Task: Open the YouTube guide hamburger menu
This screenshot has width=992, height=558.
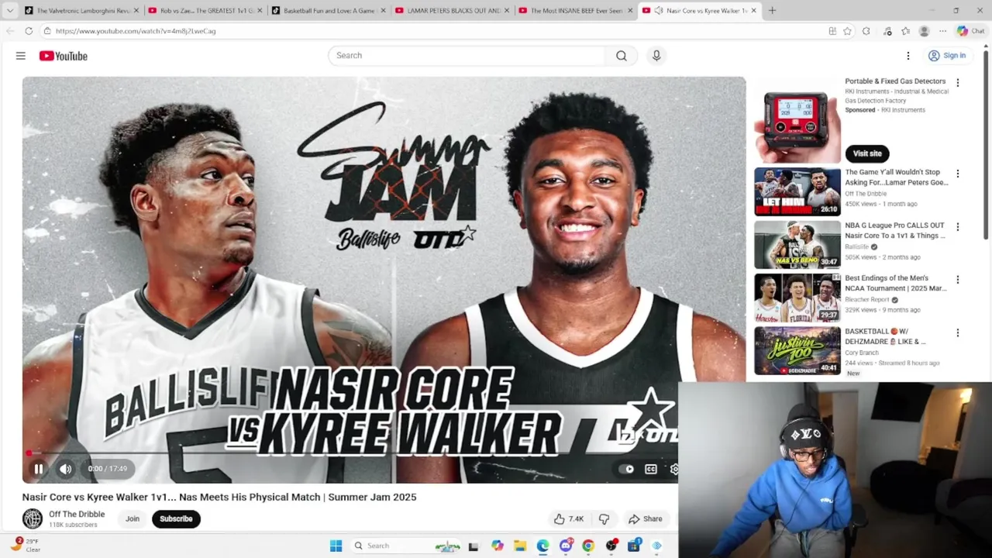Action: [21, 56]
